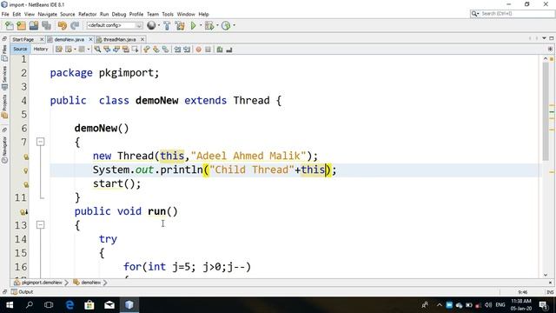556x313 pixels.
Task: Create a New File from toolbar
Action: point(10,25)
